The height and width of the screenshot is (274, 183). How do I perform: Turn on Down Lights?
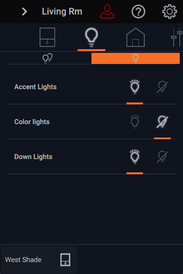coord(135,156)
